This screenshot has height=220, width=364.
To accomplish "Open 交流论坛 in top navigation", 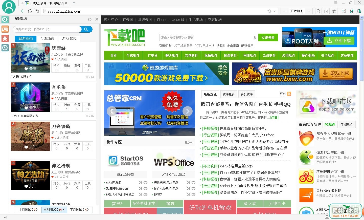I will tap(215, 20).
